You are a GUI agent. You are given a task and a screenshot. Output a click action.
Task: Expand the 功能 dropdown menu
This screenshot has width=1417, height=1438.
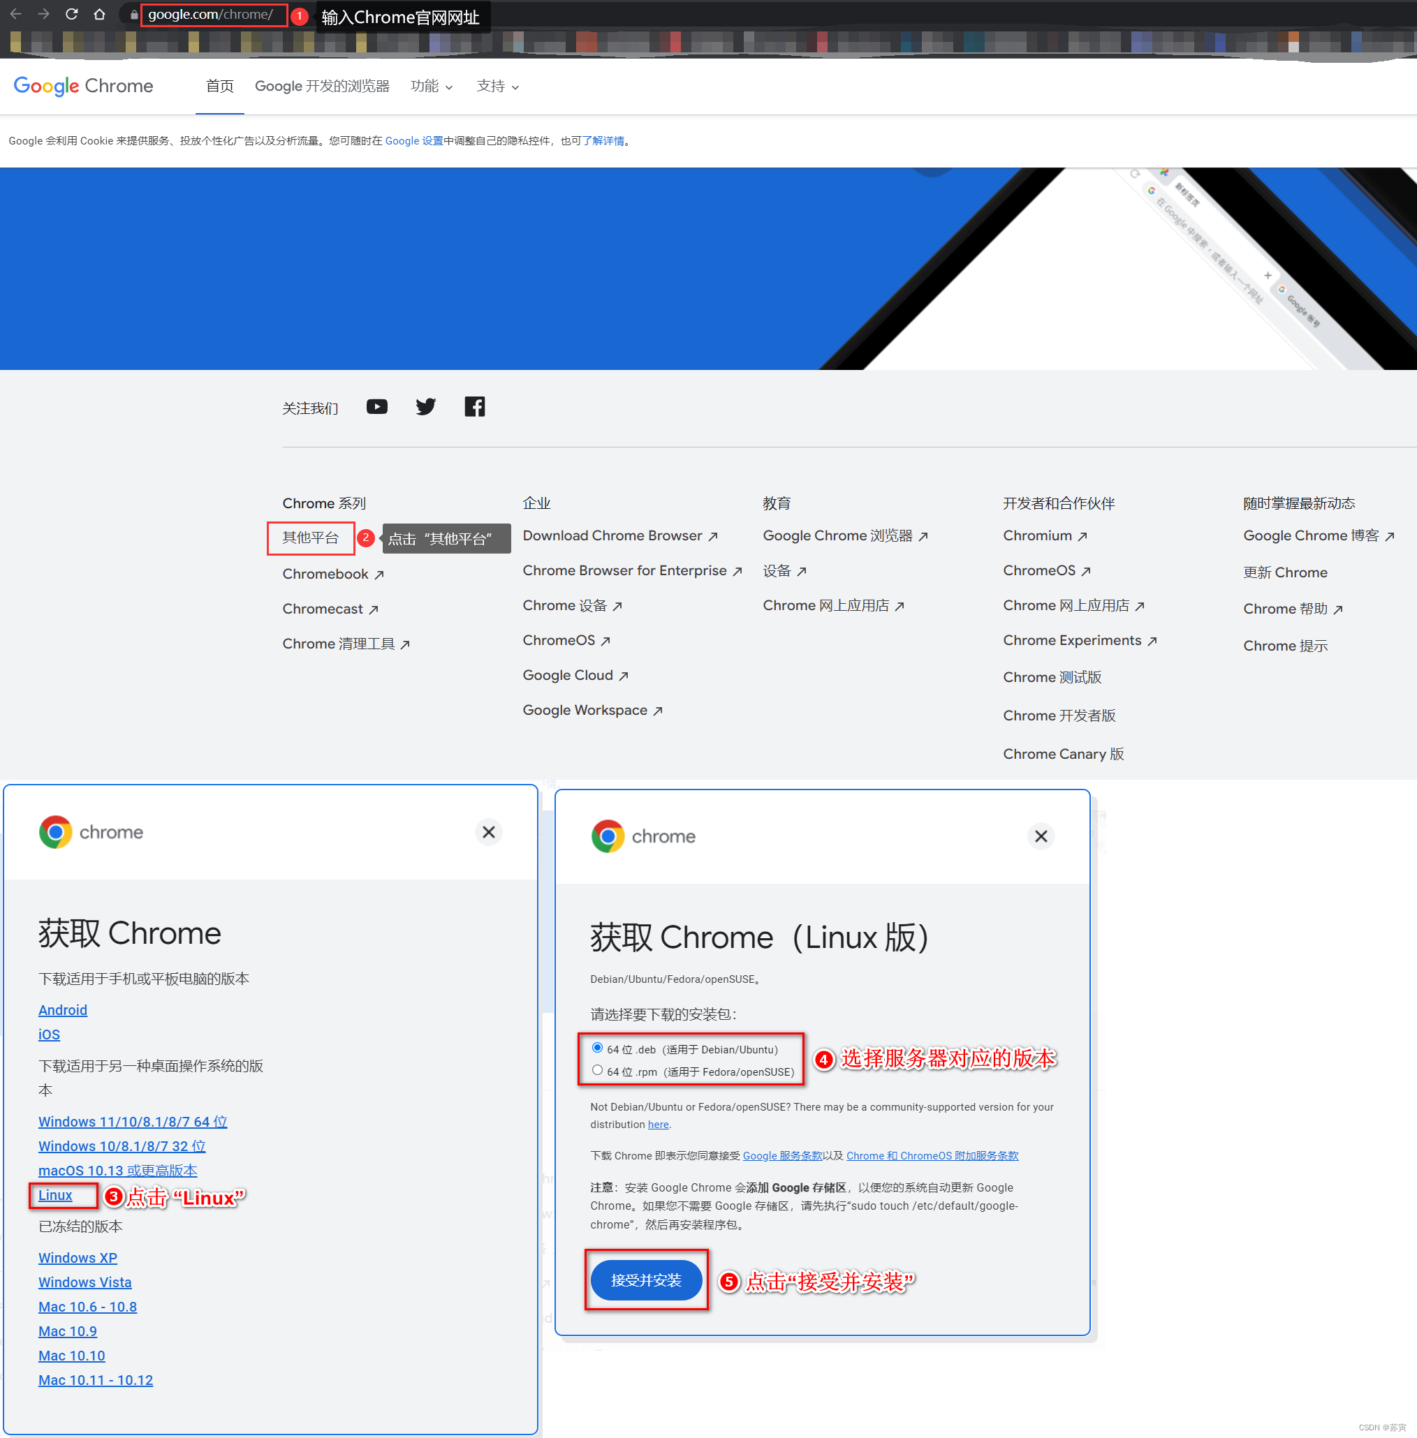click(x=432, y=87)
